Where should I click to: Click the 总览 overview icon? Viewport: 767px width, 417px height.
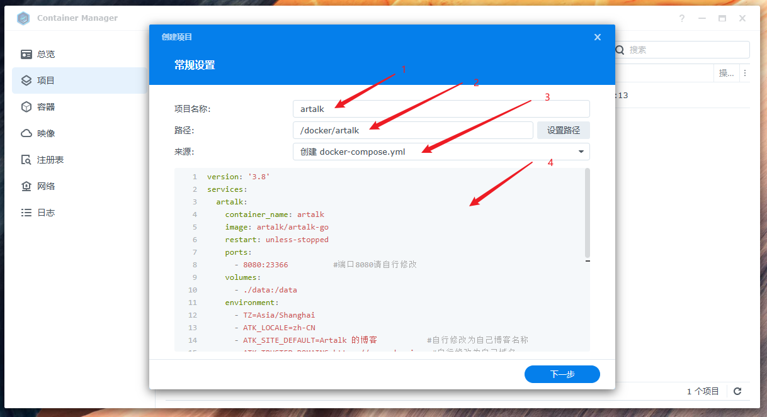26,54
